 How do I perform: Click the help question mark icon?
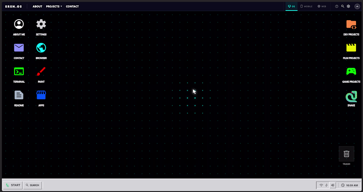click(337, 7)
